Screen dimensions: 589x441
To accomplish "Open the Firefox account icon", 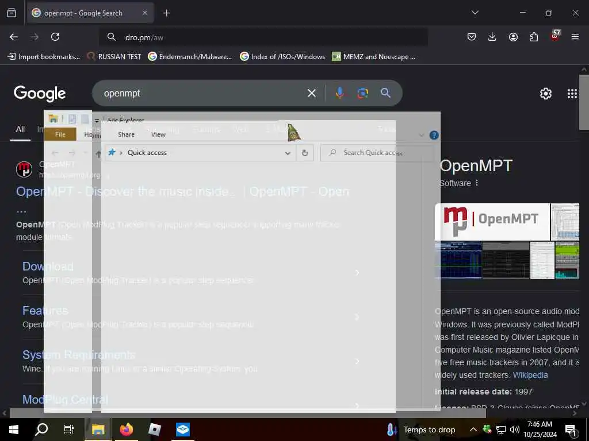I will tap(513, 37).
